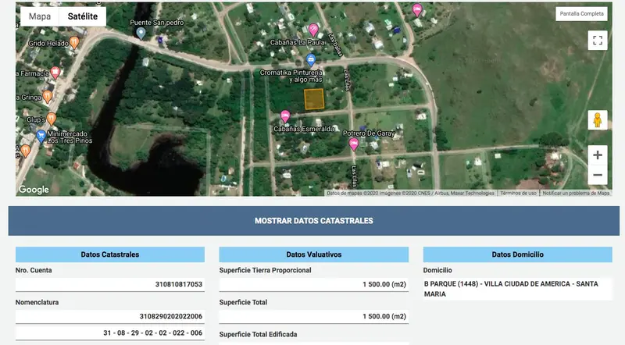Image resolution: width=625 pixels, height=345 pixels.
Task: Open Minimercado Los Tres Pinos cart marker
Action: pos(41,136)
